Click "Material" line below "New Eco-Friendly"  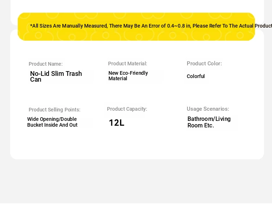tap(118, 78)
